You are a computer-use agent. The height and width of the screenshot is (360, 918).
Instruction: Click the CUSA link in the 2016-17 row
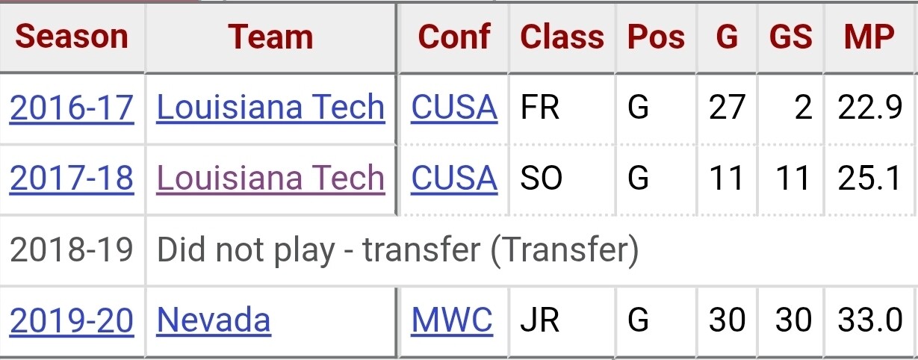click(454, 108)
